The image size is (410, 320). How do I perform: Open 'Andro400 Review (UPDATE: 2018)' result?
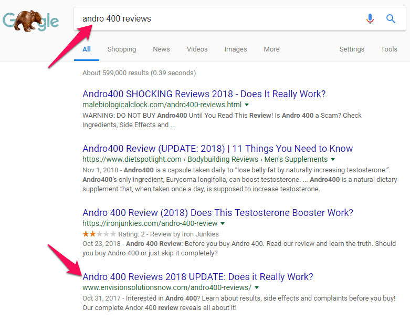(x=217, y=149)
